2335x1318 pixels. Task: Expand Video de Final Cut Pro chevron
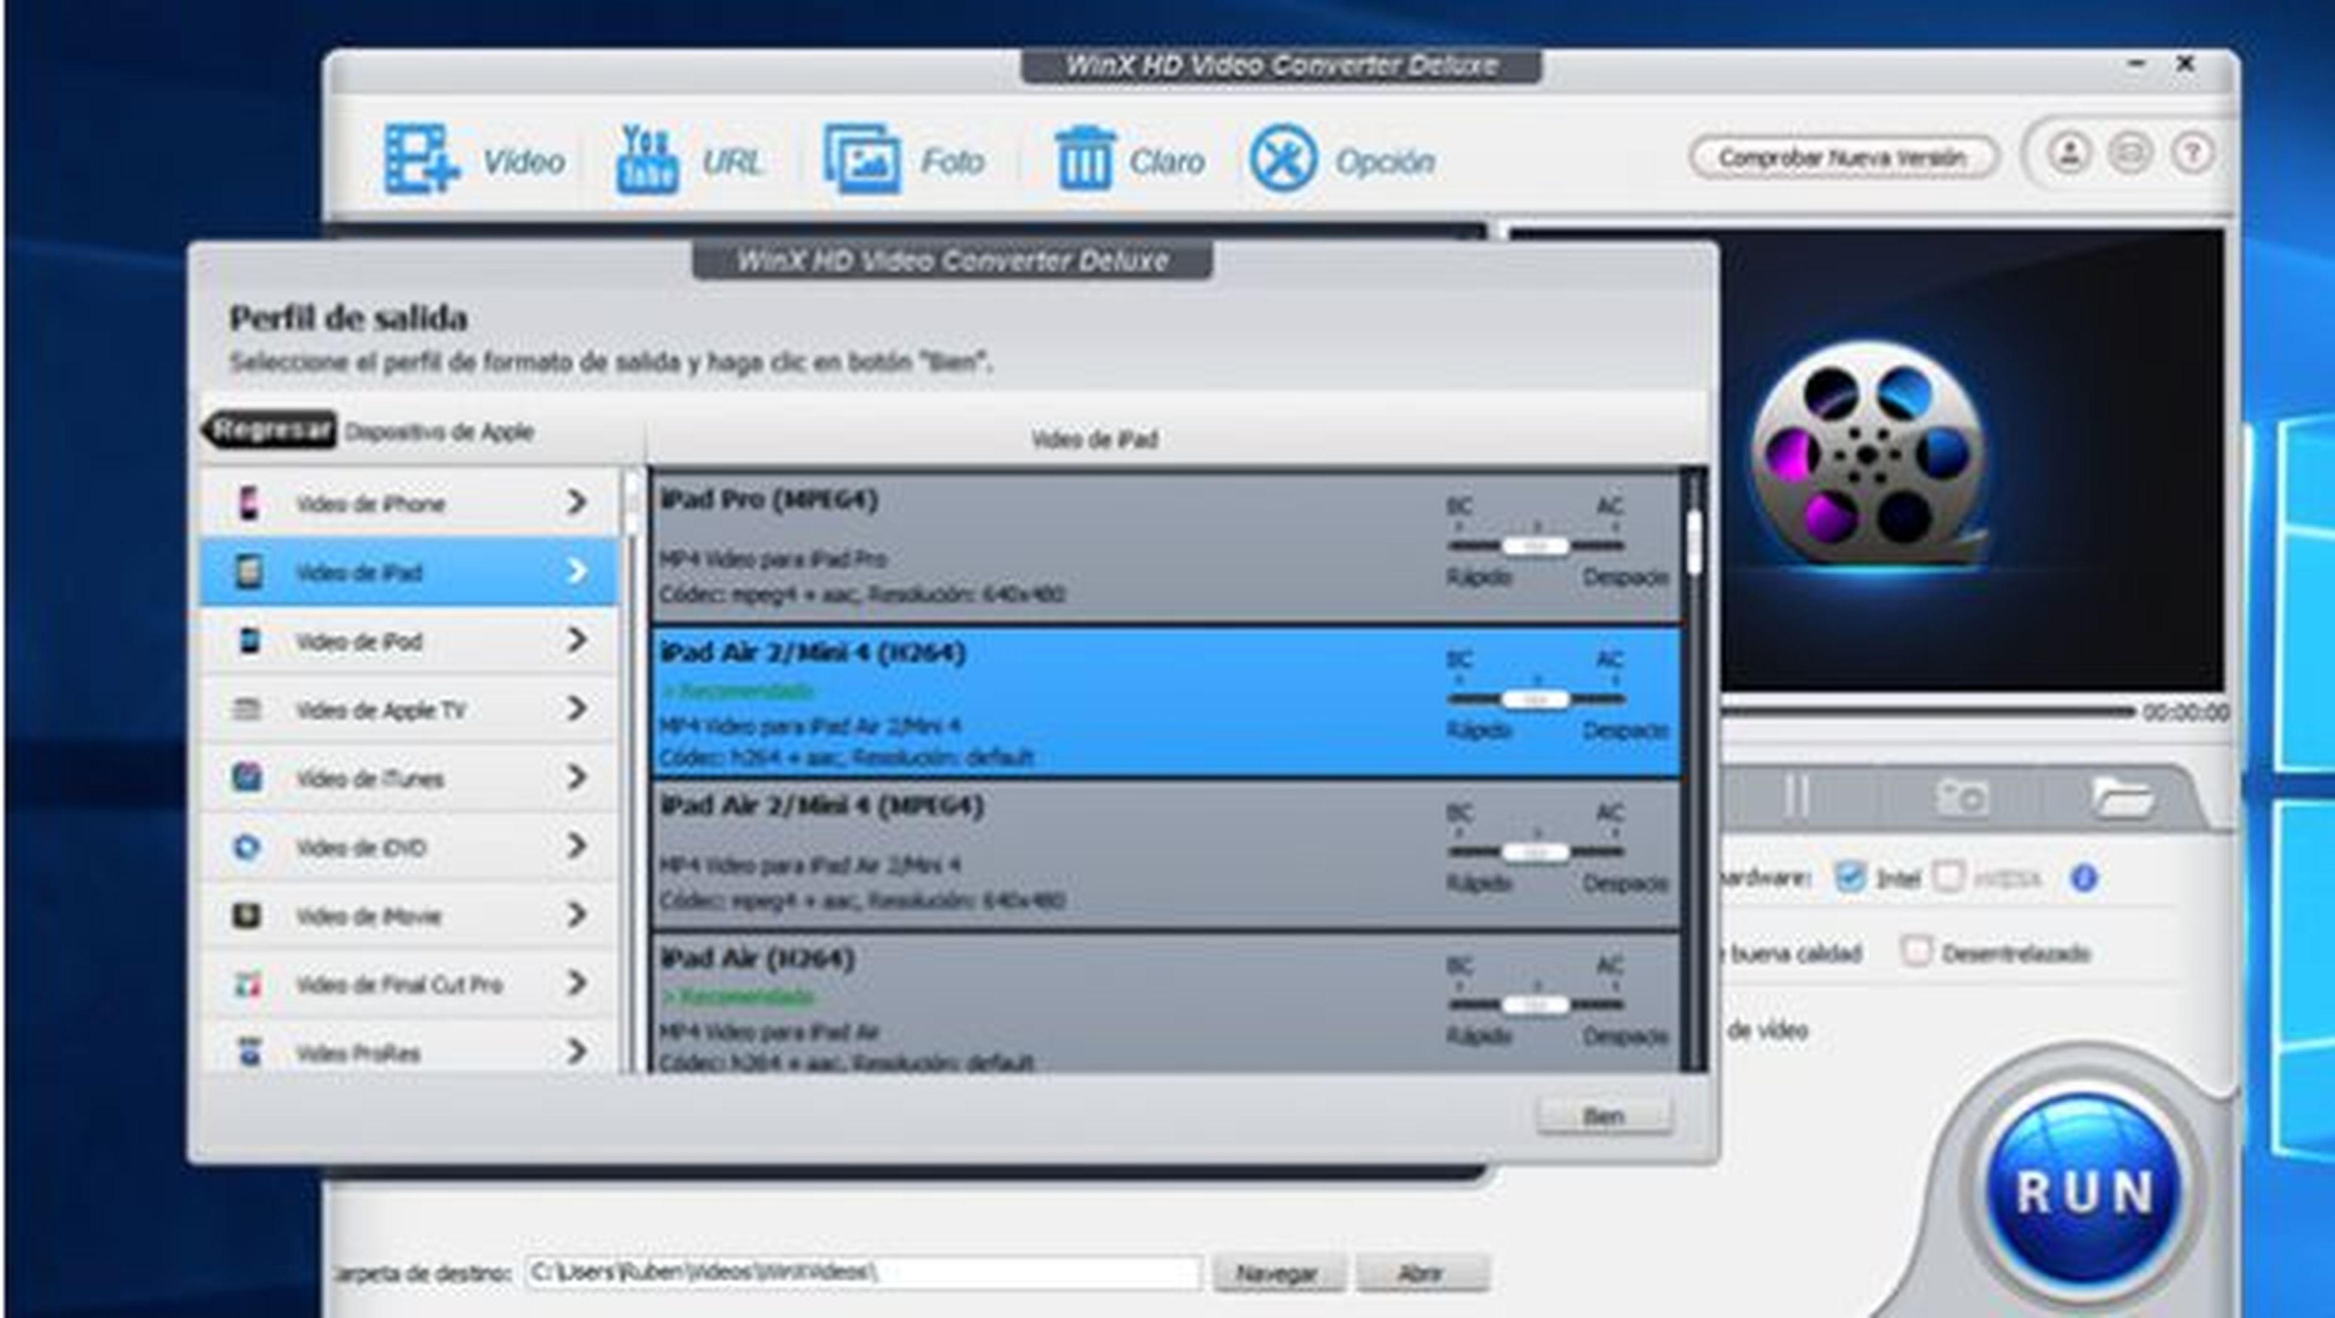576,984
